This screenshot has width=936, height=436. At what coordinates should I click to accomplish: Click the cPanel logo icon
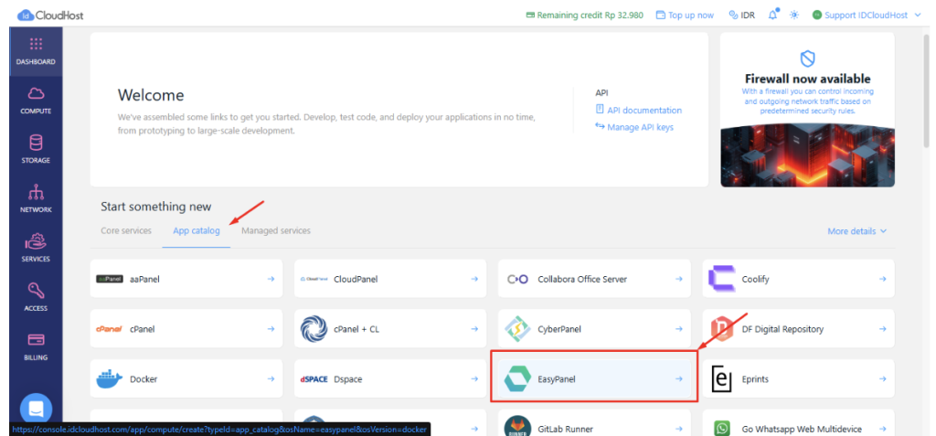coord(110,328)
